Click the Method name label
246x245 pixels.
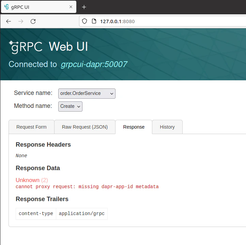[33, 106]
